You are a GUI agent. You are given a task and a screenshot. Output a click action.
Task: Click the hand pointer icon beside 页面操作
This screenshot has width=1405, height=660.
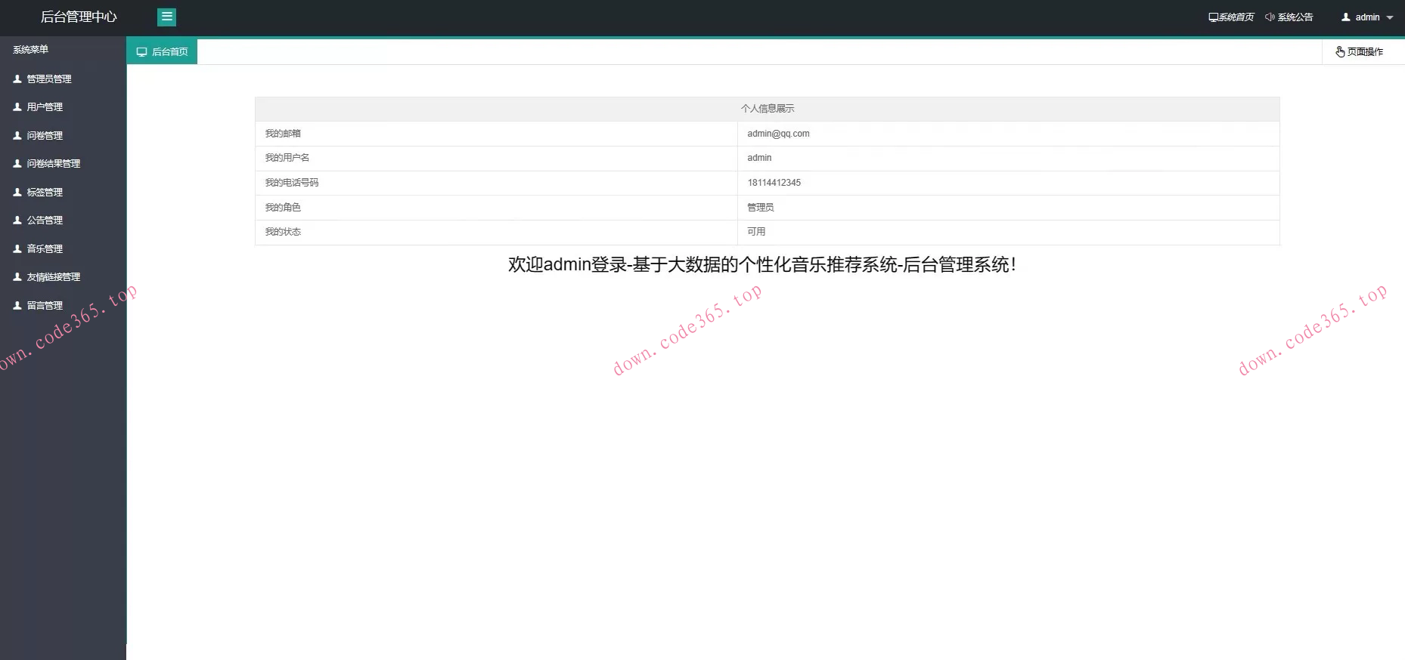coord(1340,51)
